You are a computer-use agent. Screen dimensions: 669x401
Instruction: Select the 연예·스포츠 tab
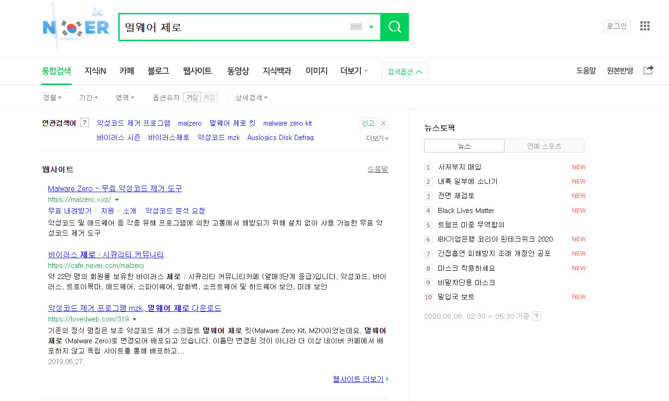[x=544, y=146]
